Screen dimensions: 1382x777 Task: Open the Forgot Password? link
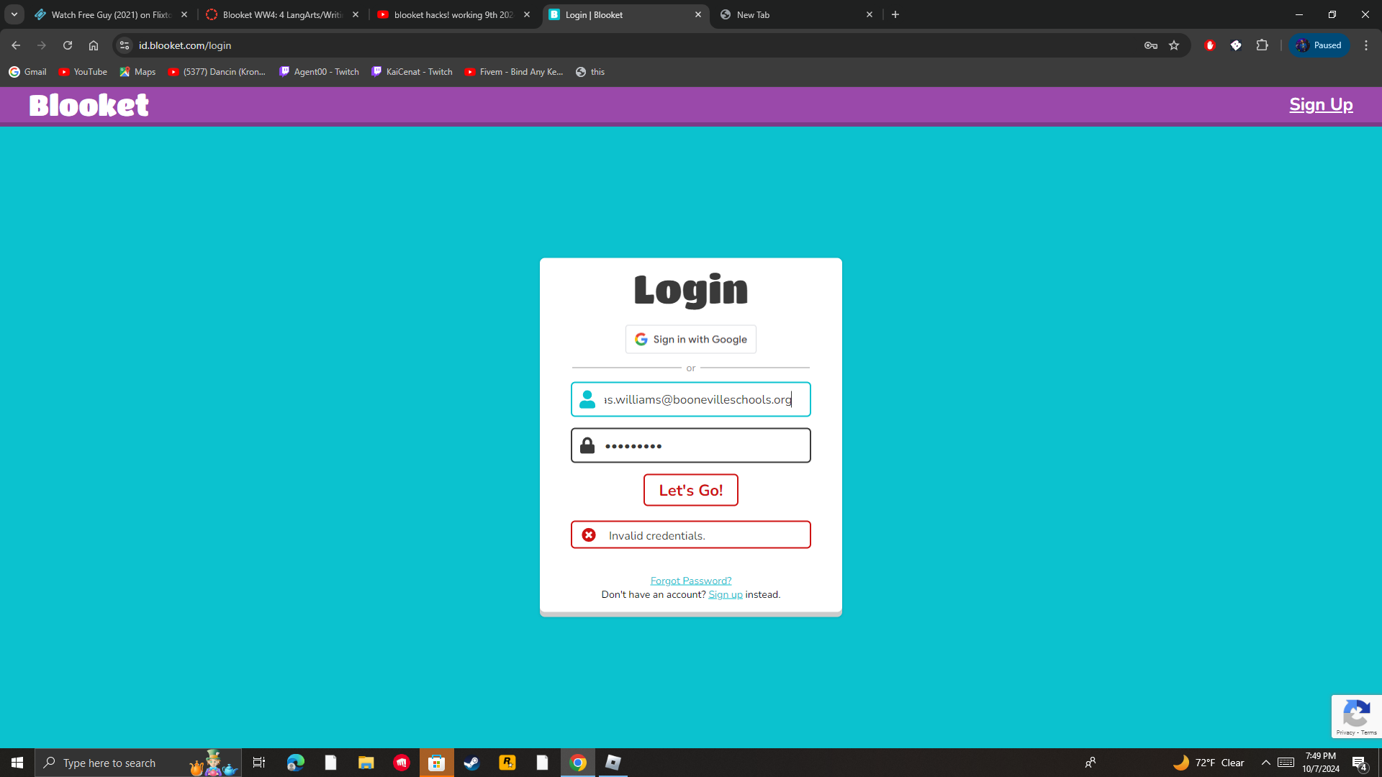(690, 581)
